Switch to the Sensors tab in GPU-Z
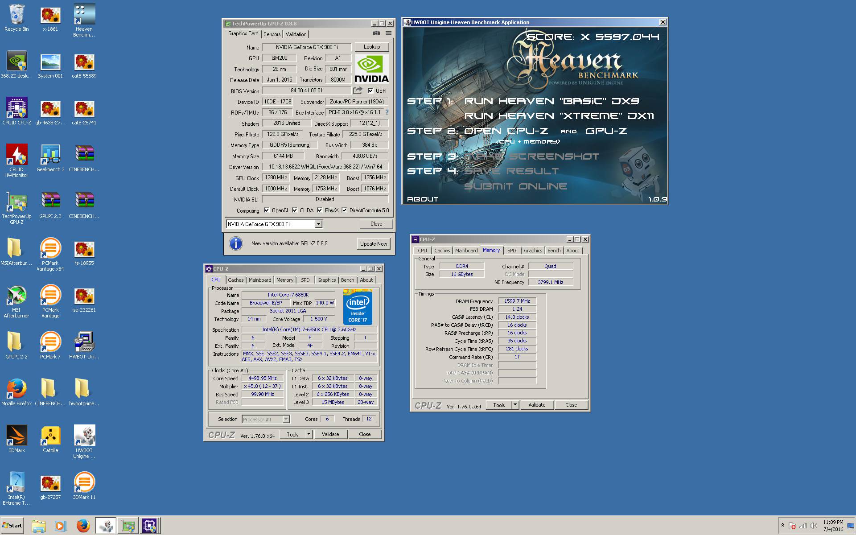856x535 pixels. (272, 34)
